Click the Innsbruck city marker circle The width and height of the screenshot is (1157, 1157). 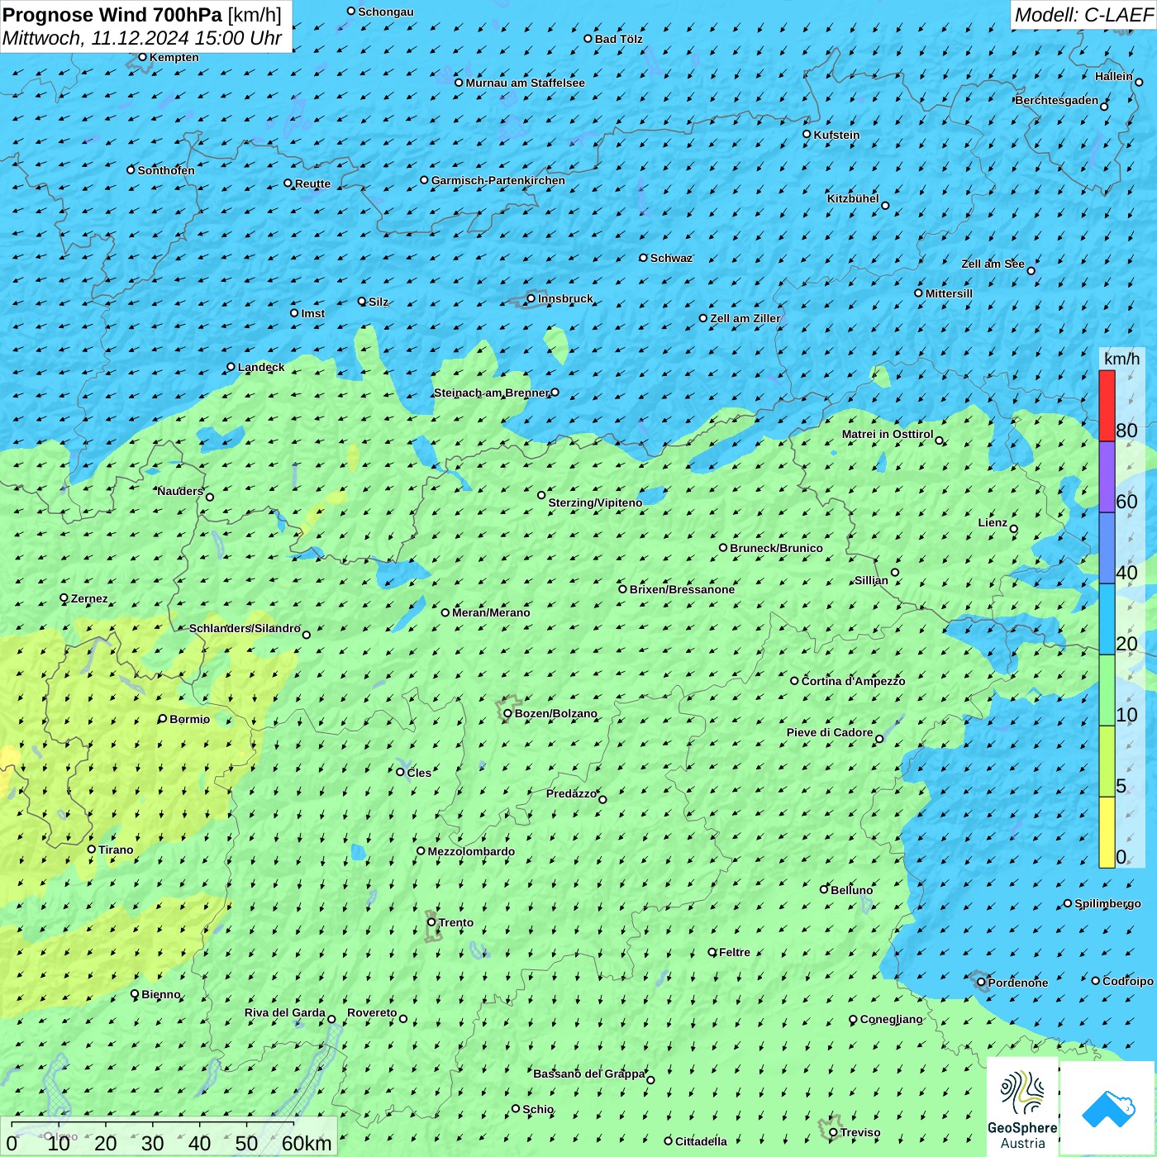click(x=531, y=298)
